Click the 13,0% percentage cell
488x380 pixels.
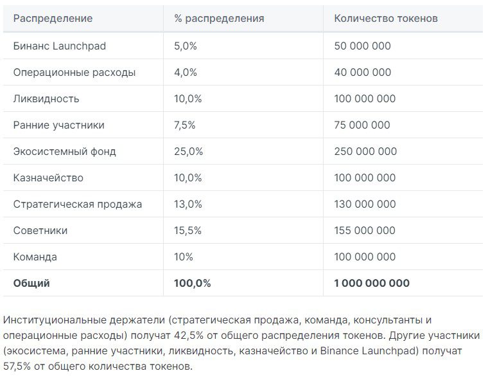pos(187,204)
